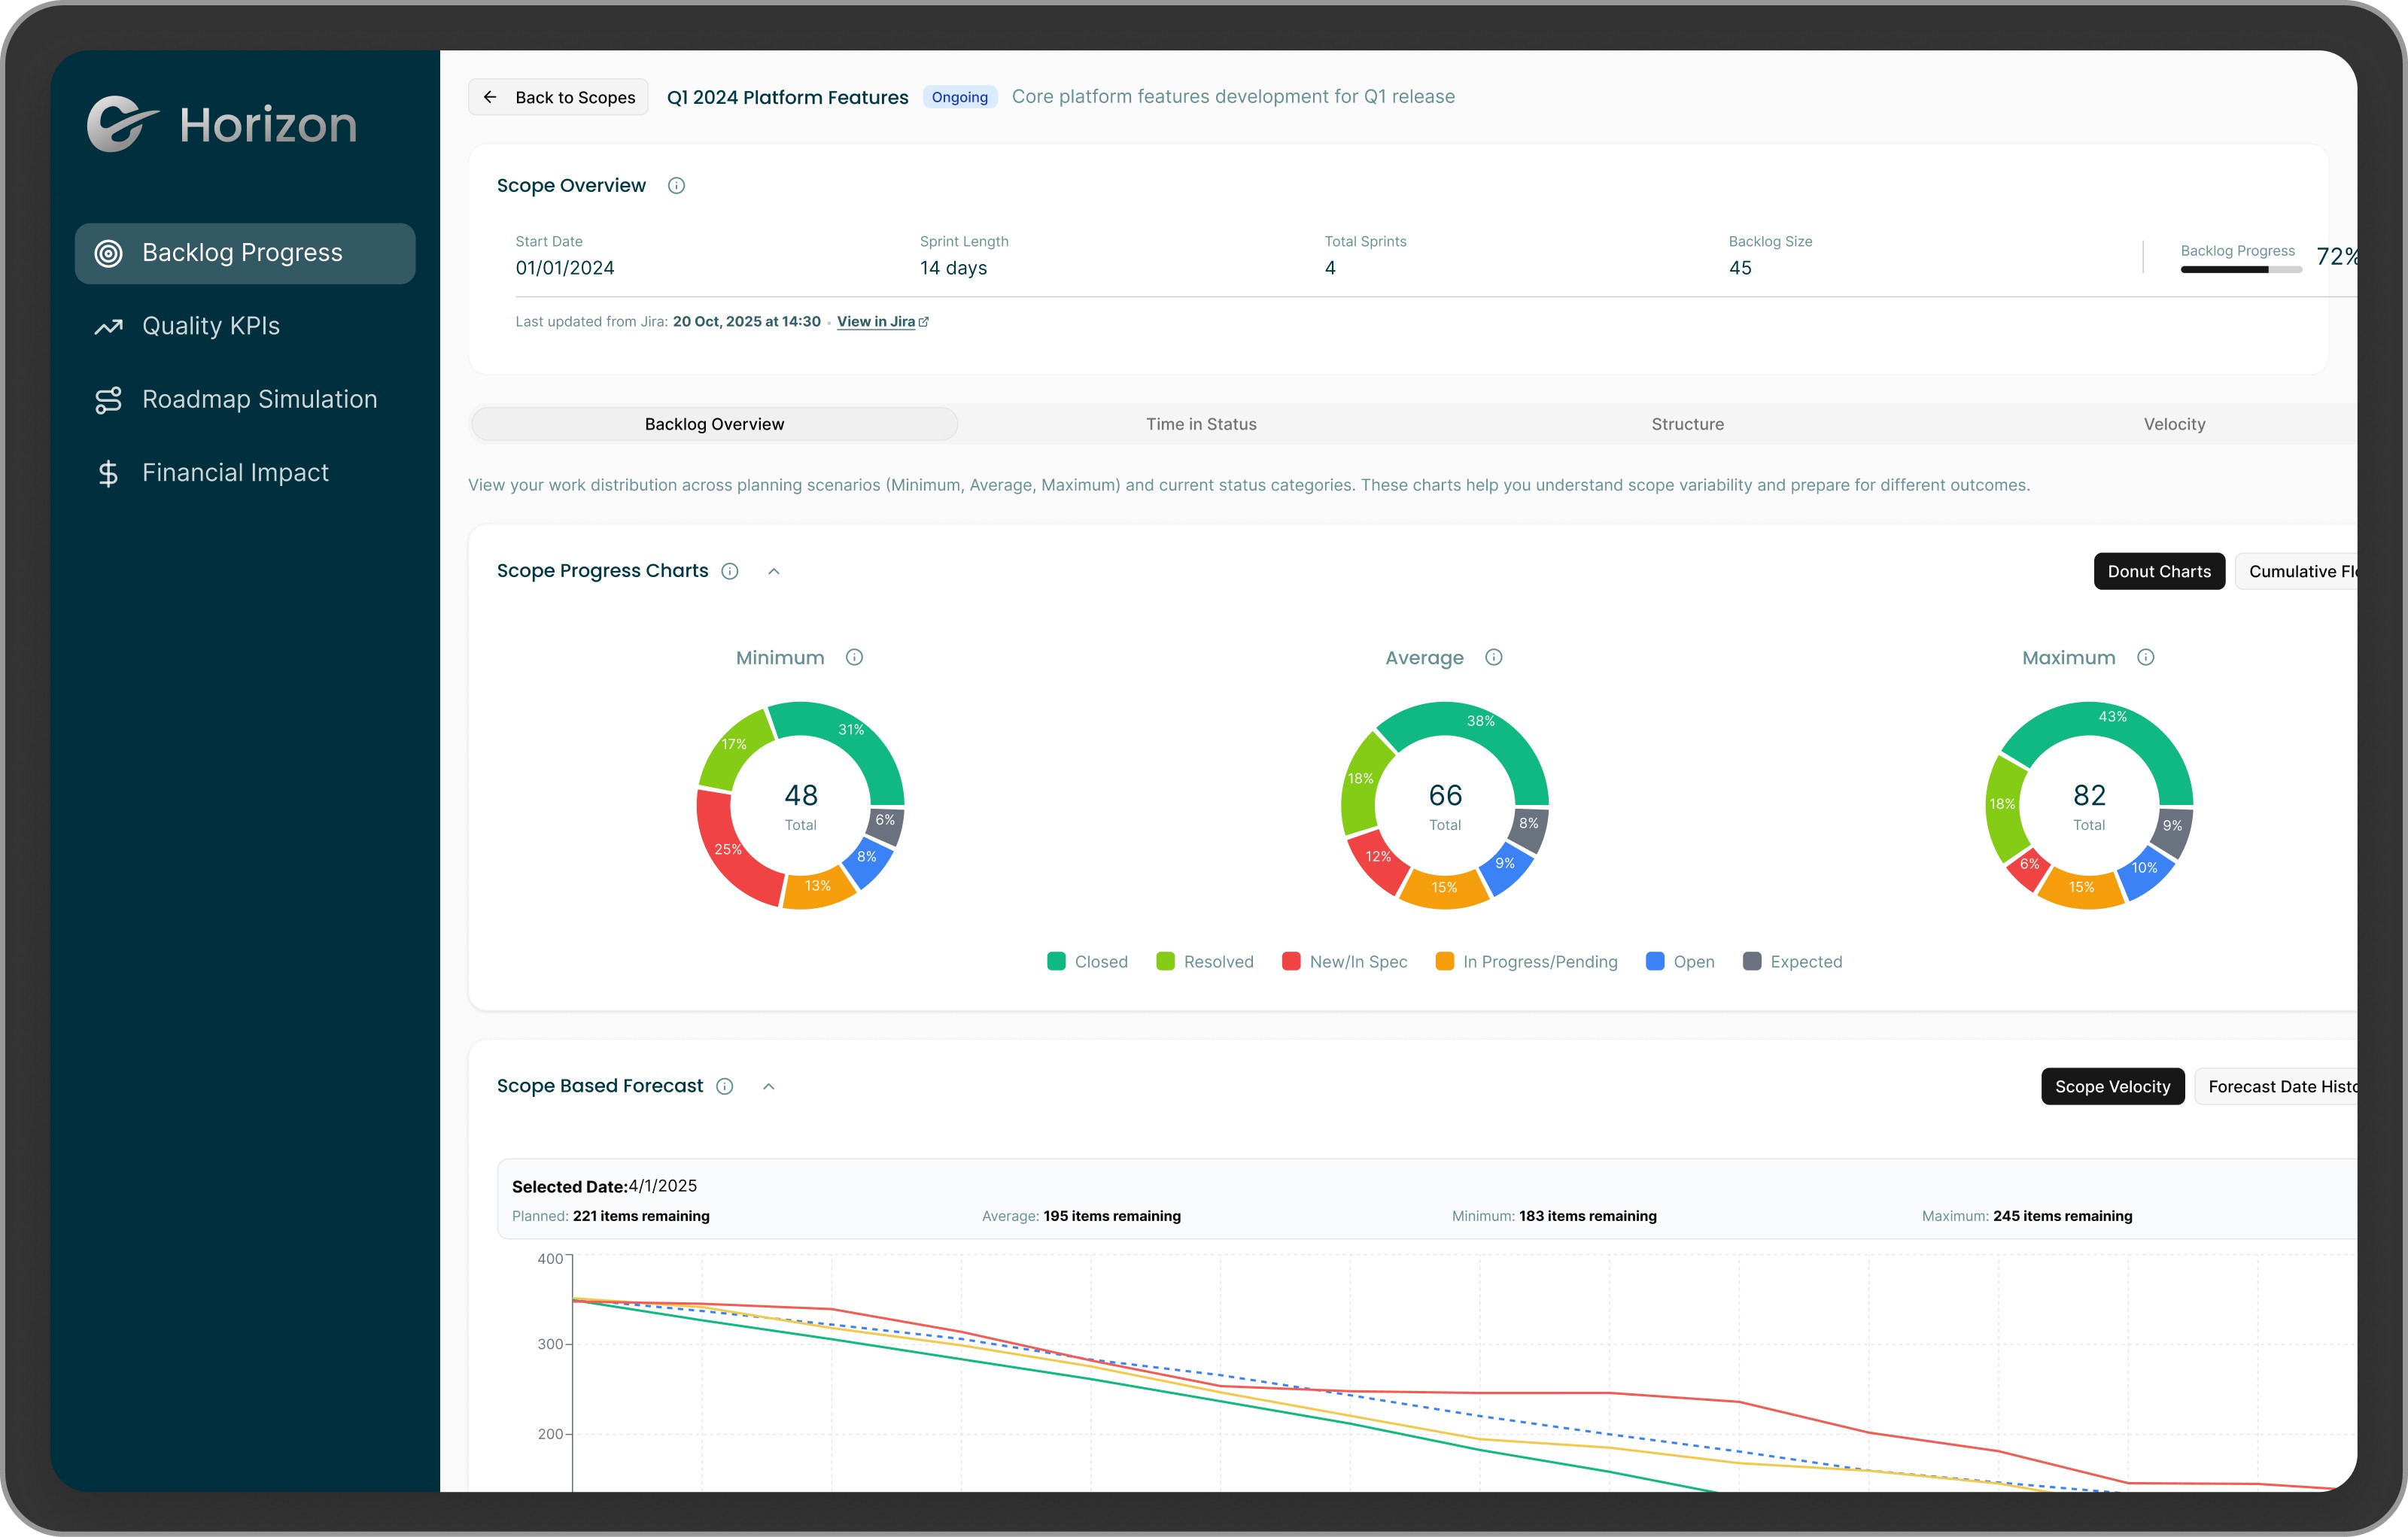
Task: Open the Time in Status tab
Action: click(x=1200, y=424)
